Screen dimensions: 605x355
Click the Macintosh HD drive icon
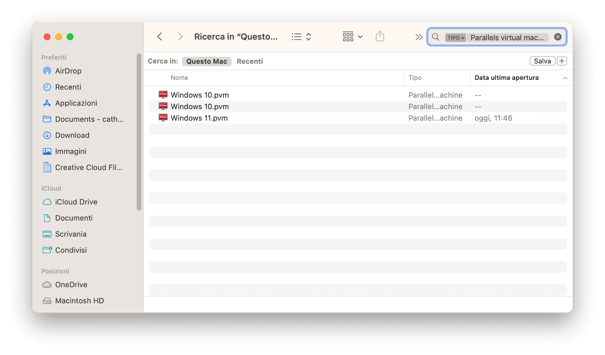pos(47,301)
